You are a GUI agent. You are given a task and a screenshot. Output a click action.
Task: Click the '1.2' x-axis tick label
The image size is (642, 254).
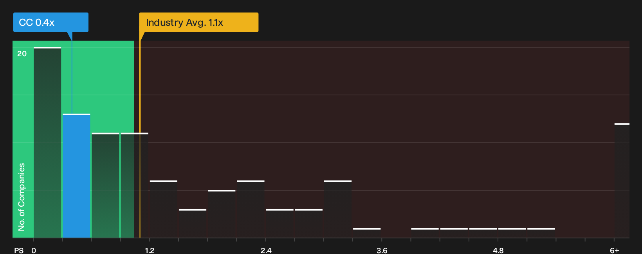click(x=150, y=250)
